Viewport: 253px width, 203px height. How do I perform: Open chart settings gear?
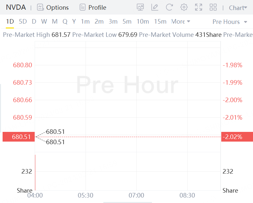tap(184, 7)
